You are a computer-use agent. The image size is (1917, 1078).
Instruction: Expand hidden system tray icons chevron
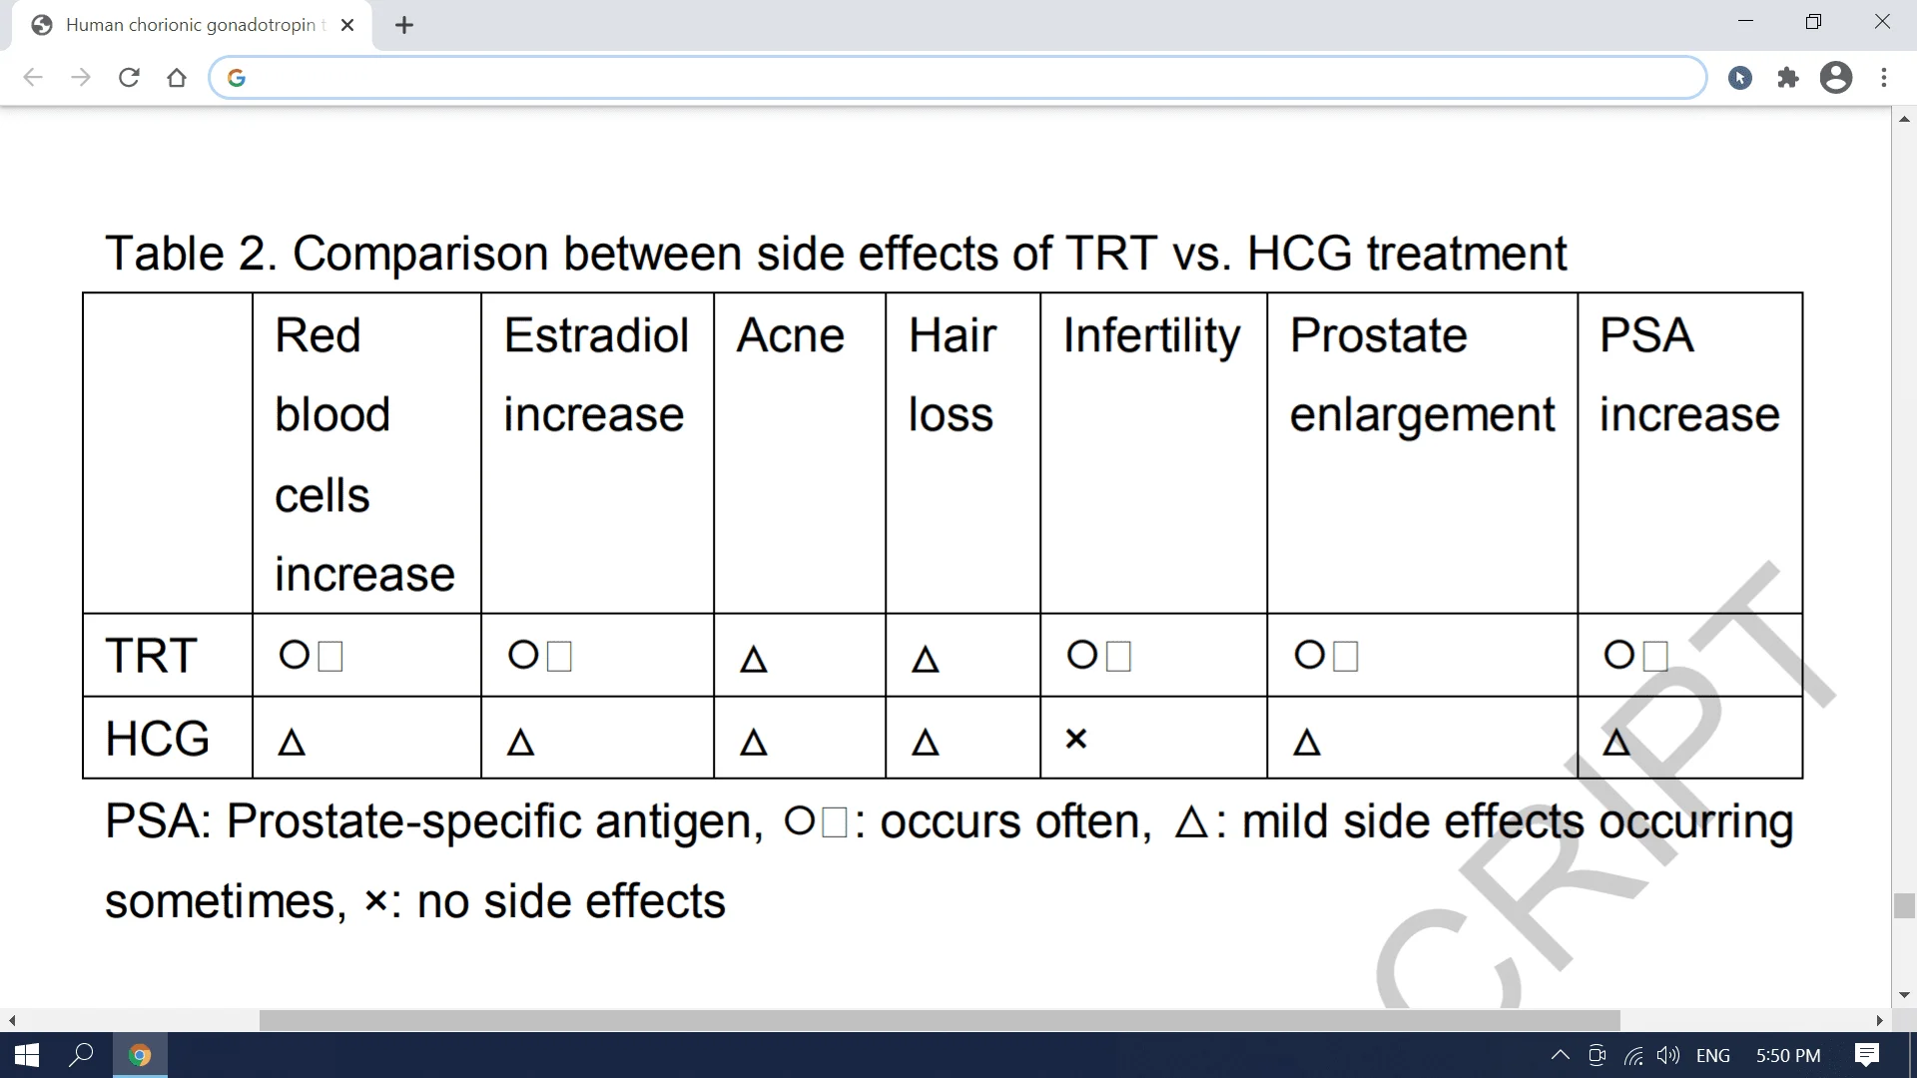[x=1560, y=1055]
